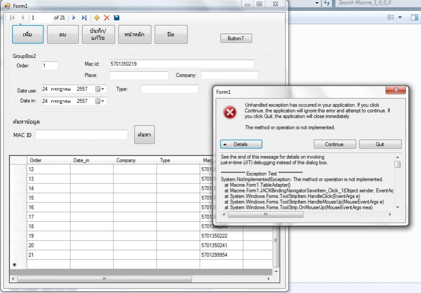Click the หน้าหลัก button

point(135,35)
